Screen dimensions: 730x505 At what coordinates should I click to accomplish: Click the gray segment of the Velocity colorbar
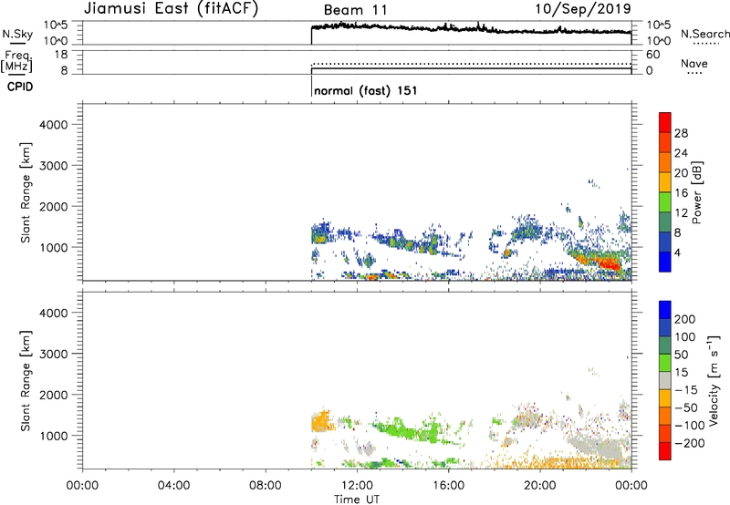coord(665,380)
